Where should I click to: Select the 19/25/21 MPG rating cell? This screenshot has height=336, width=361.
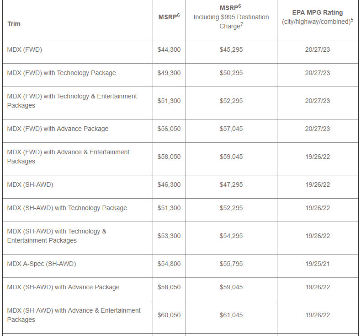point(318,264)
